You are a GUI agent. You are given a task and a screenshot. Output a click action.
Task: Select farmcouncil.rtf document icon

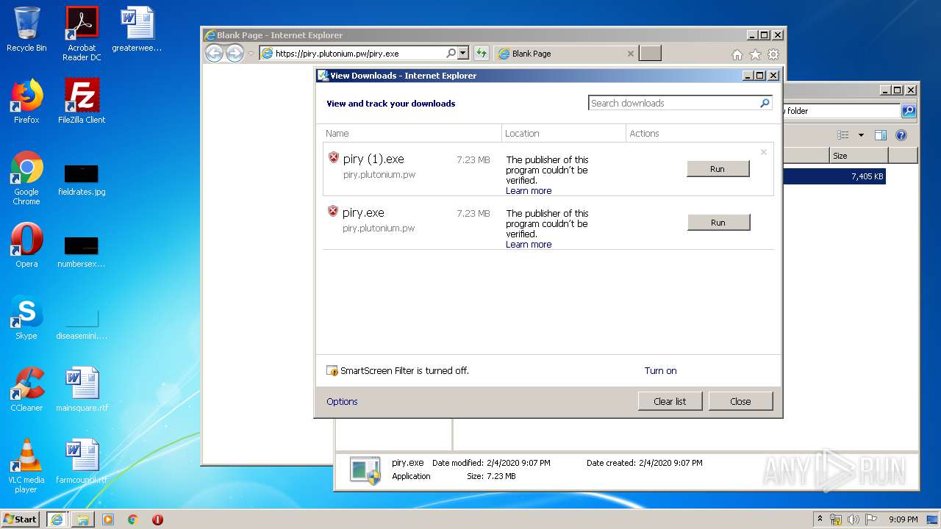click(82, 461)
